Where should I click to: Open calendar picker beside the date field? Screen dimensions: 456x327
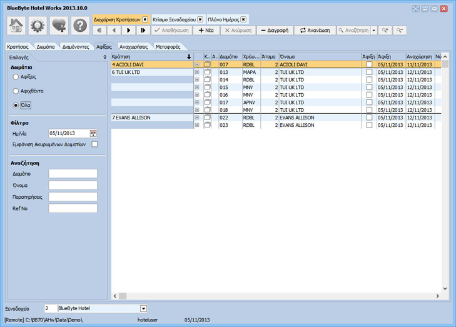(x=93, y=133)
